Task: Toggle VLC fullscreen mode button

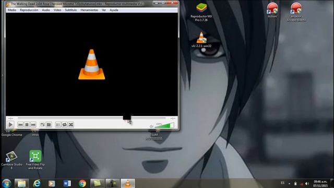Action: 43,124
